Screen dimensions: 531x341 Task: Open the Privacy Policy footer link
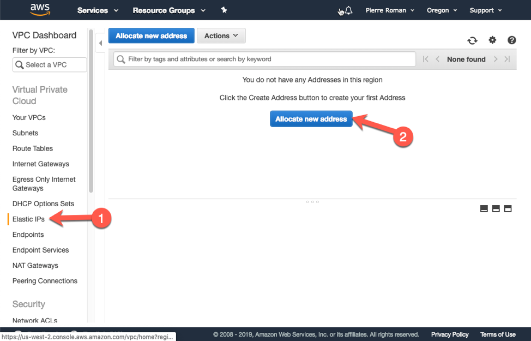[x=450, y=334]
